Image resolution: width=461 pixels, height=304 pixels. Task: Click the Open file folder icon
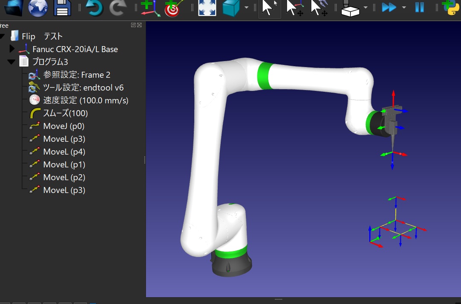(x=14, y=8)
